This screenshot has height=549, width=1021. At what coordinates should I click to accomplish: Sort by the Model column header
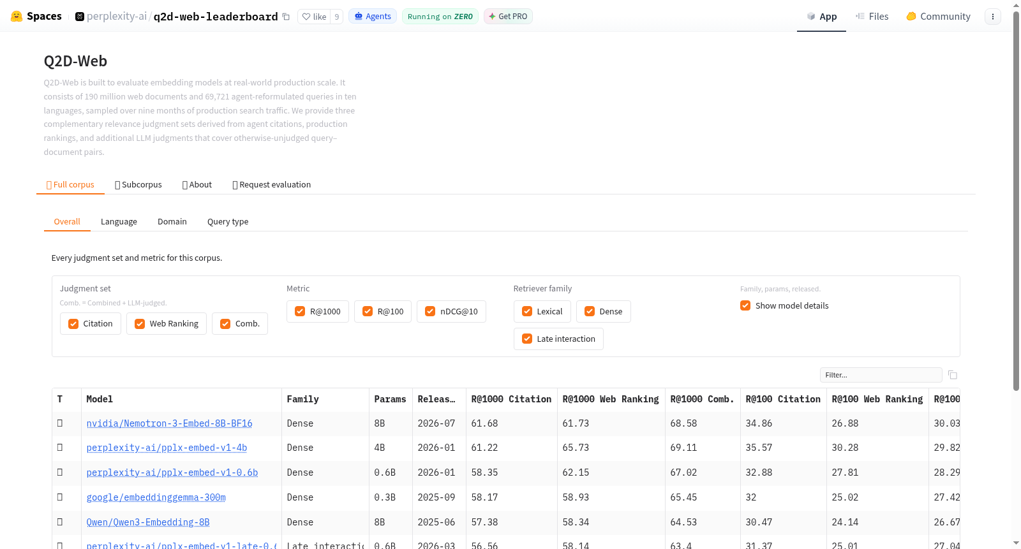click(181, 400)
